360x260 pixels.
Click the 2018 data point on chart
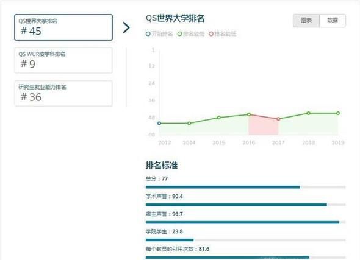click(308, 113)
